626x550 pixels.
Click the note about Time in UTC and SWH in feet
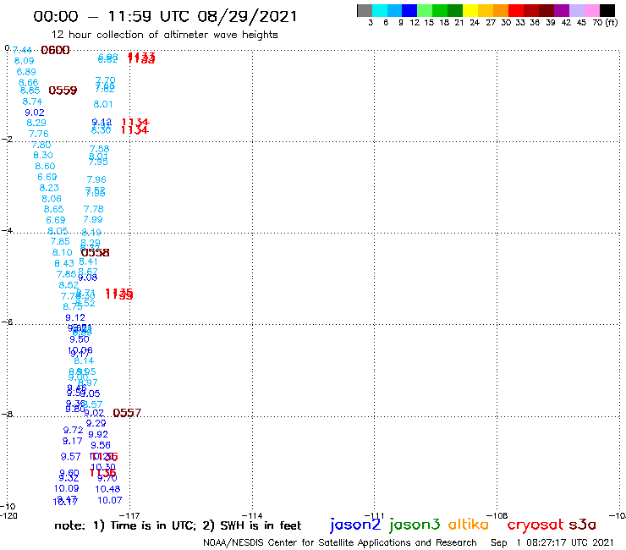(x=178, y=525)
